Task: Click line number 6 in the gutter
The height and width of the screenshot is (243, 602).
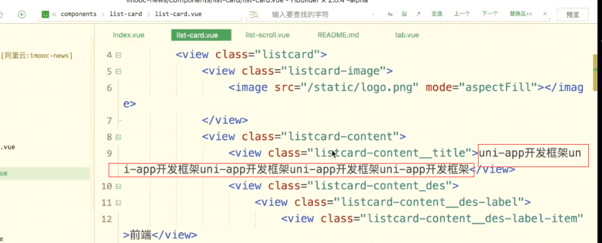Action: [x=109, y=88]
